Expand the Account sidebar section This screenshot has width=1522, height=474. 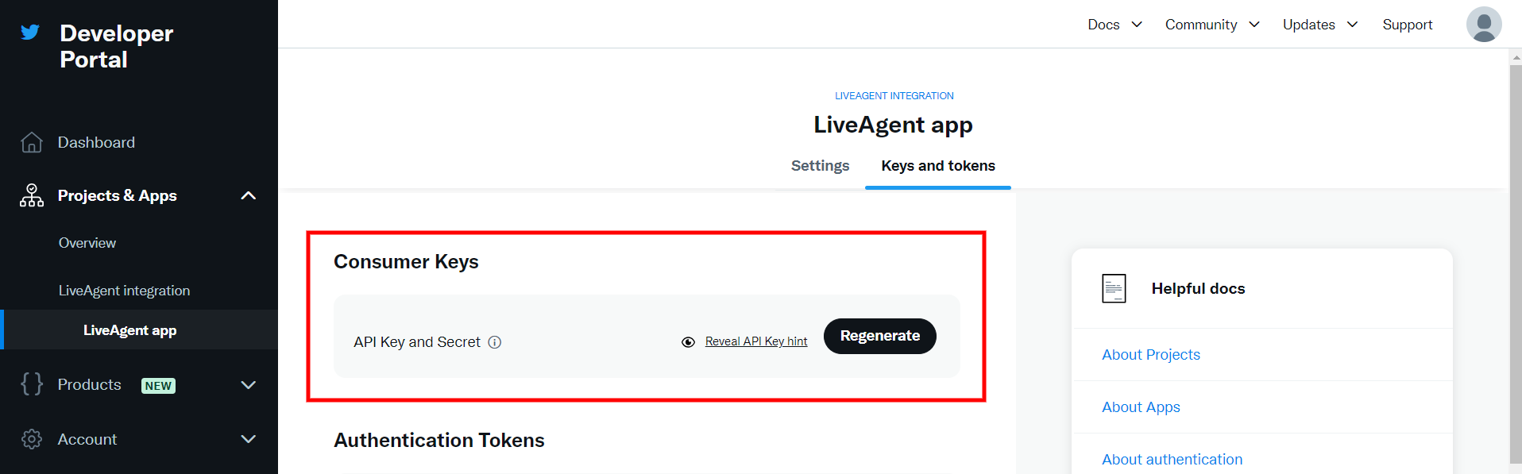click(x=248, y=439)
